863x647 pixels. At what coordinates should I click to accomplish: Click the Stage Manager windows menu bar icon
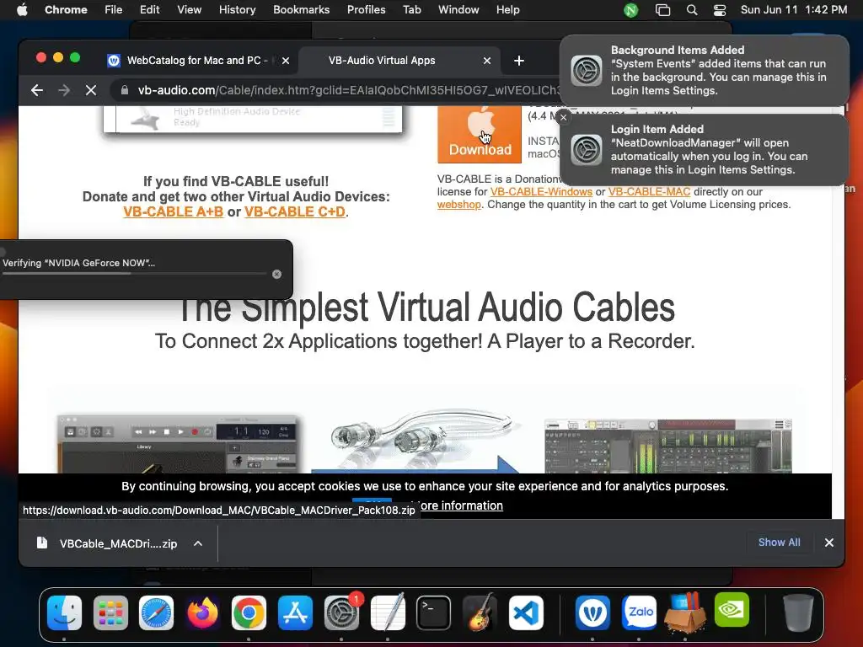662,10
